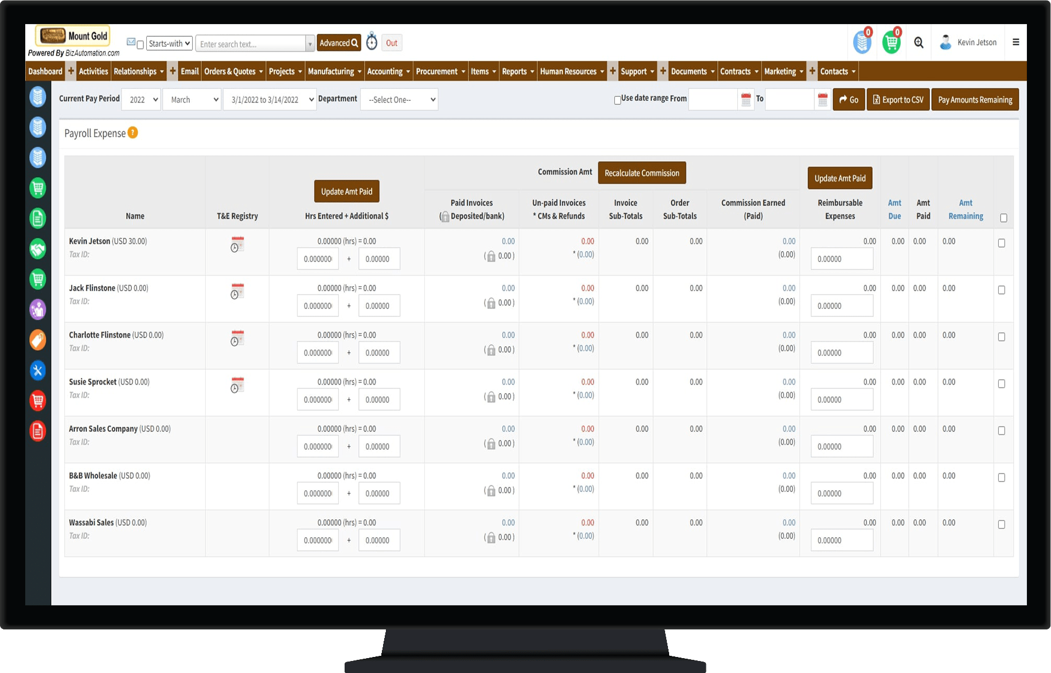Open the T&E Registry icon for Charlotte Flinstone
This screenshot has height=673, width=1051.
237,338
